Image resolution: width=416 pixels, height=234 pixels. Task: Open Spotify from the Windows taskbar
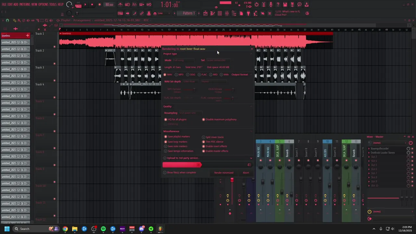(x=103, y=229)
